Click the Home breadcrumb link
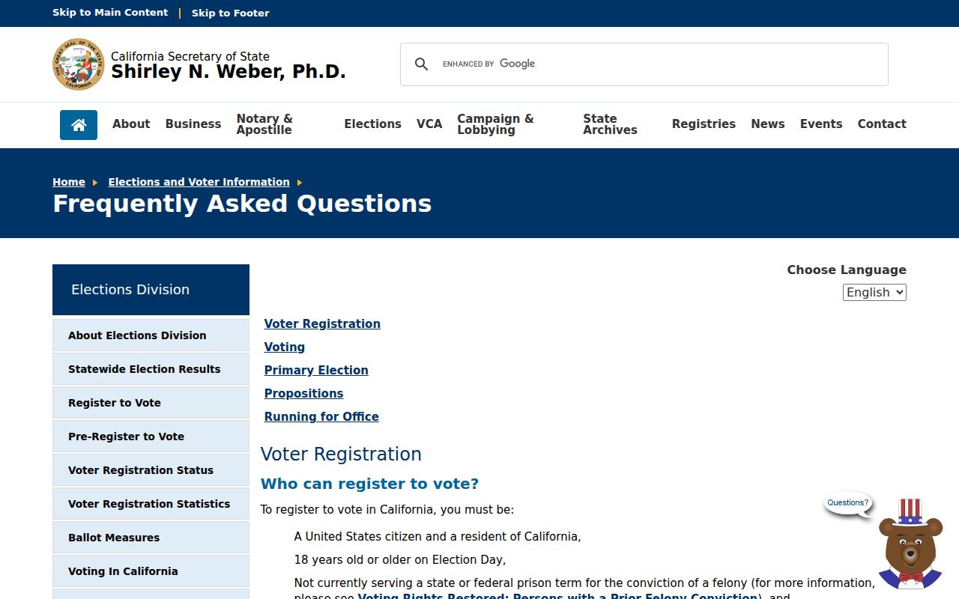Image resolution: width=959 pixels, height=599 pixels. [x=69, y=182]
